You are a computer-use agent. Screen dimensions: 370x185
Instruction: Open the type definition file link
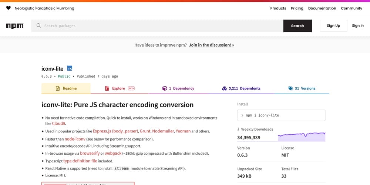point(80,161)
